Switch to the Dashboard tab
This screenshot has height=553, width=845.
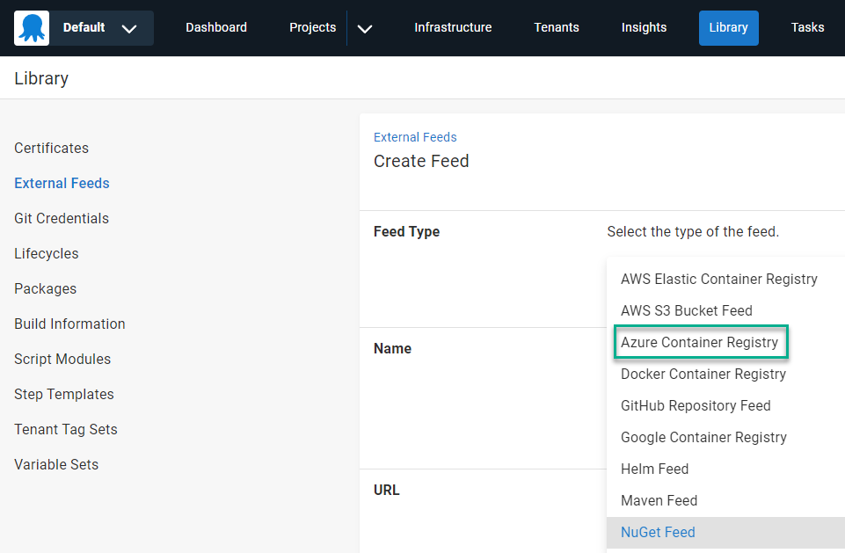tap(215, 27)
